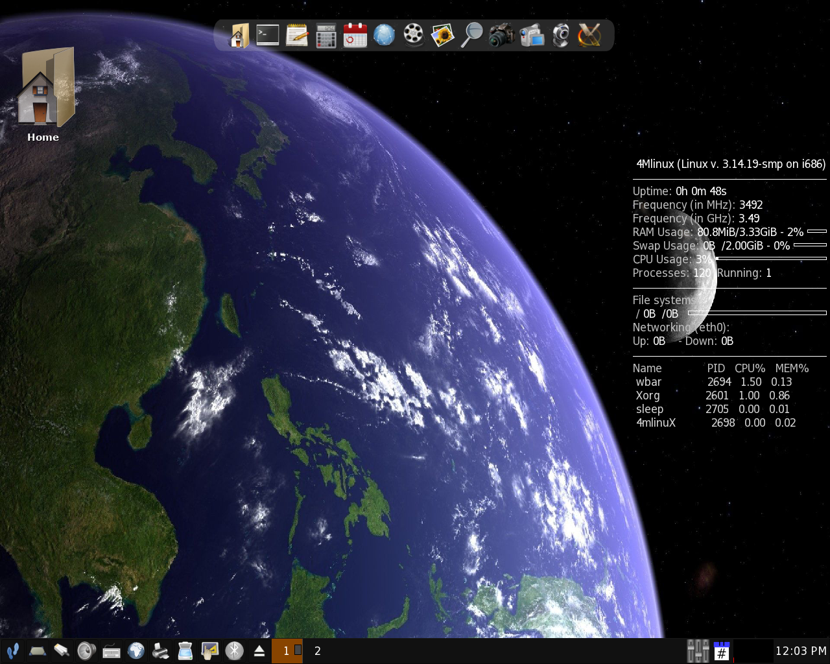The width and height of the screenshot is (830, 664).
Task: Click the RAM Usage bar
Action: point(816,231)
